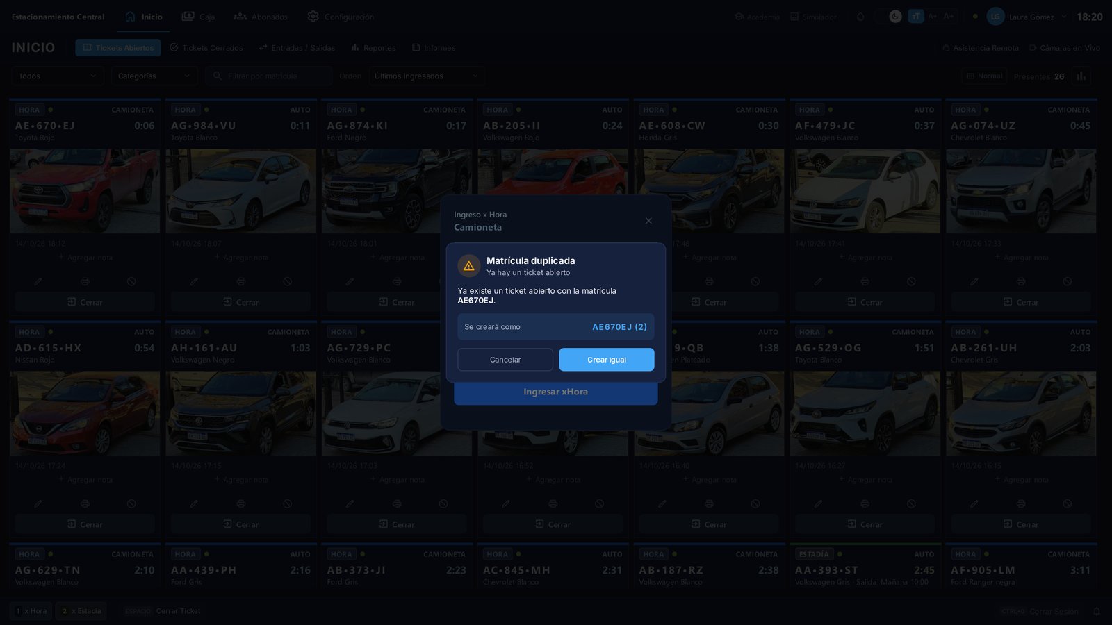Print the AG984VU ticket
This screenshot has height=625, width=1112.
[x=240, y=281]
